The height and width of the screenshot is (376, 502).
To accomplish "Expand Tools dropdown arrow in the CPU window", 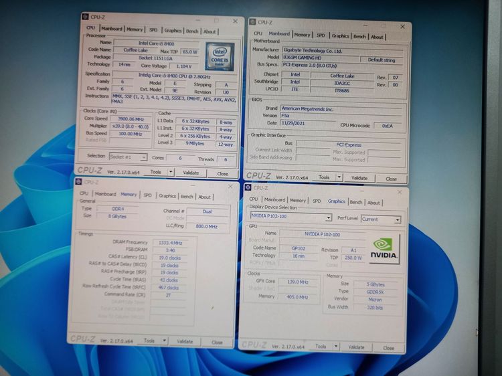I will 171,172.
